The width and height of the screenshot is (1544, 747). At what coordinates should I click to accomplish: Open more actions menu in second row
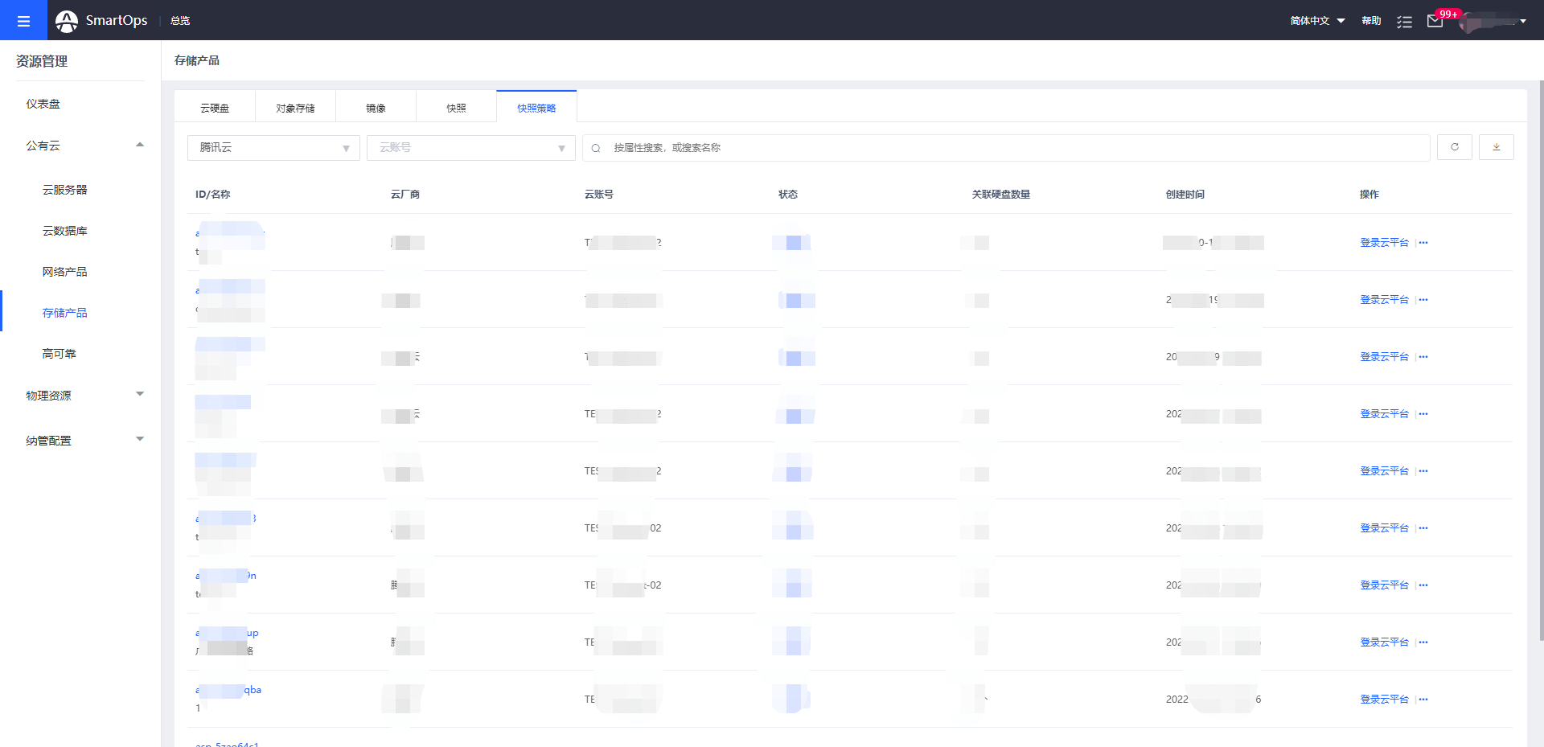1423,300
